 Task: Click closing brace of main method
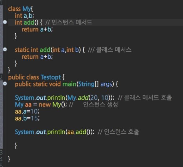point(16,145)
